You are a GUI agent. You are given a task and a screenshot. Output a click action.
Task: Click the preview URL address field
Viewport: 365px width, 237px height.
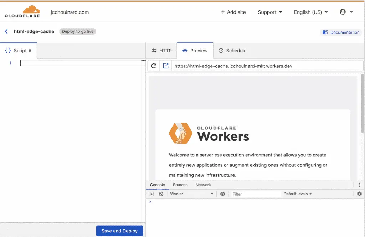click(267, 66)
